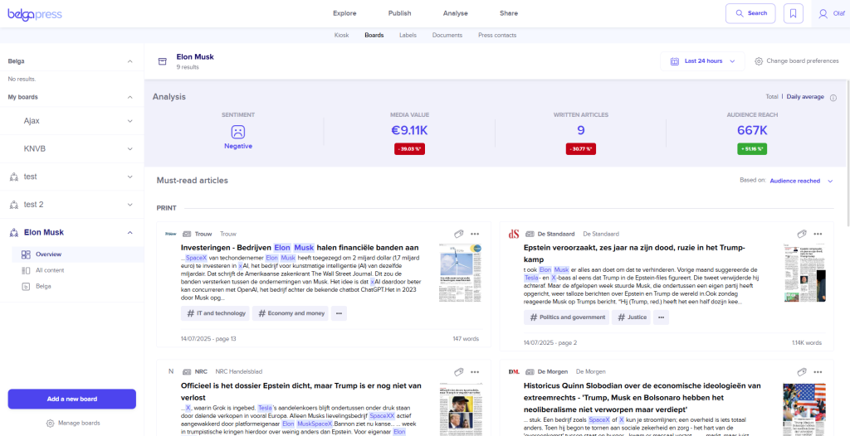Image resolution: width=850 pixels, height=436 pixels.
Task: Click the negative sentiment face icon
Action: click(x=237, y=132)
